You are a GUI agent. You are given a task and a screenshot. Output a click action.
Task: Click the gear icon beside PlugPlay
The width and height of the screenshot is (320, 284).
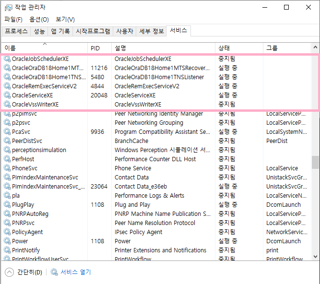coord(7,205)
